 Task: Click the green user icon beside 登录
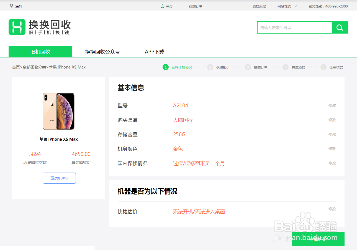pos(163,6)
